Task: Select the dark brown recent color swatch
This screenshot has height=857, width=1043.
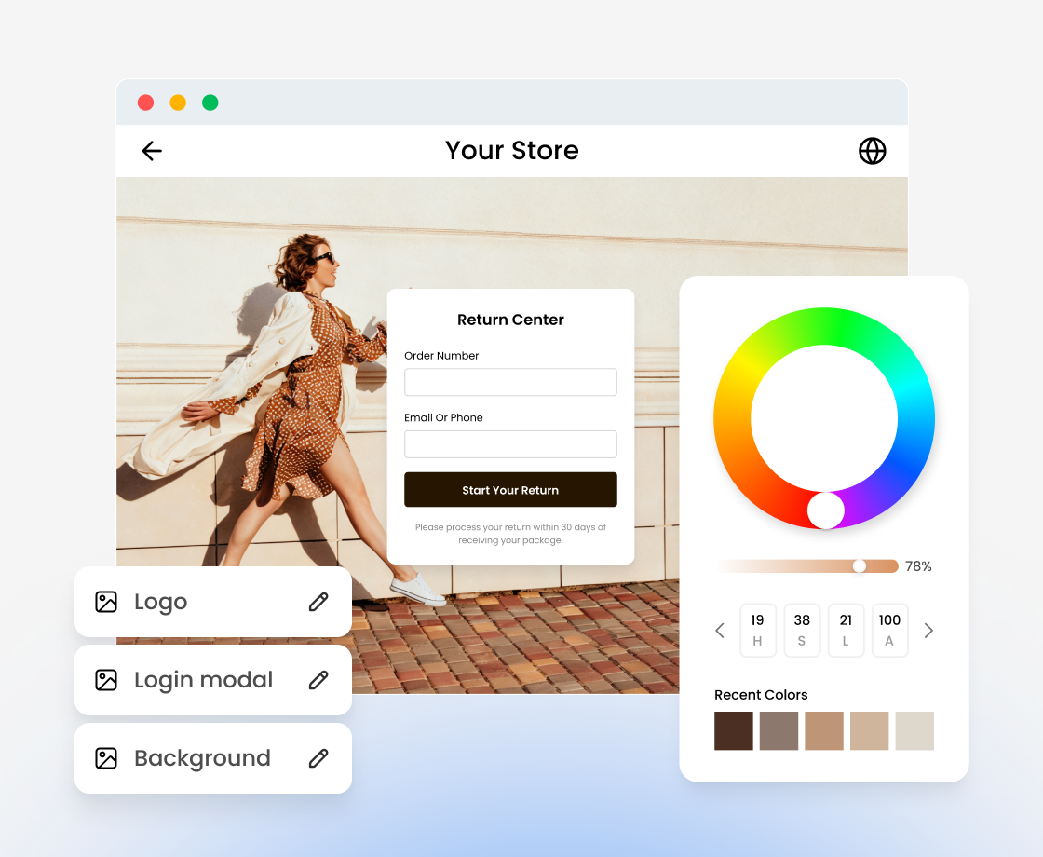Action: (x=734, y=731)
